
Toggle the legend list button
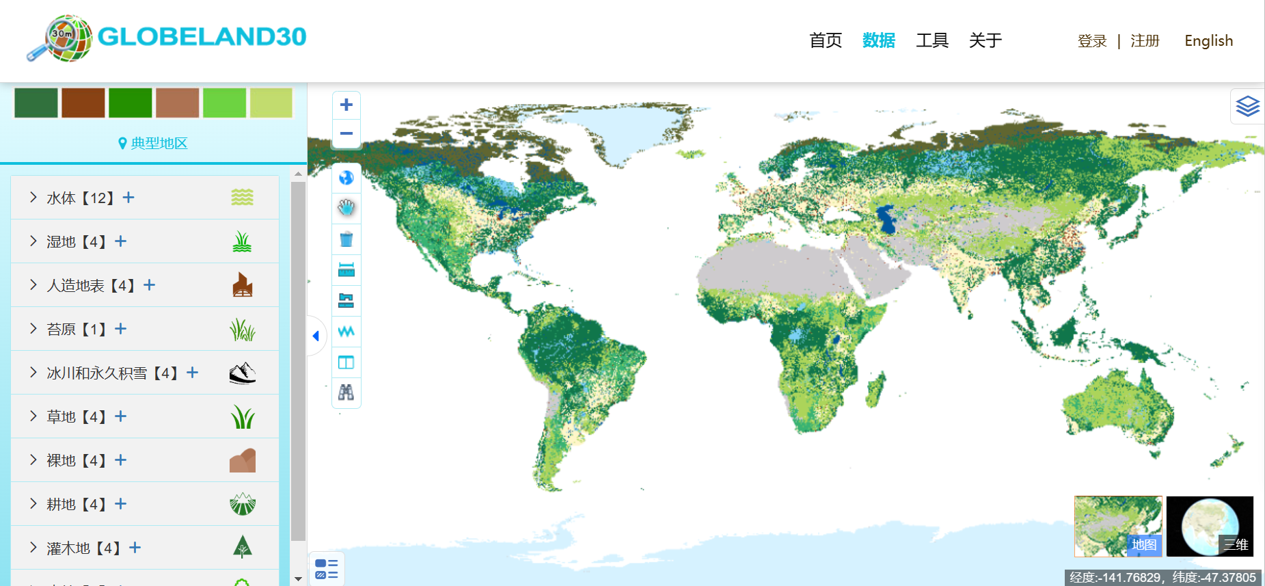(x=327, y=569)
